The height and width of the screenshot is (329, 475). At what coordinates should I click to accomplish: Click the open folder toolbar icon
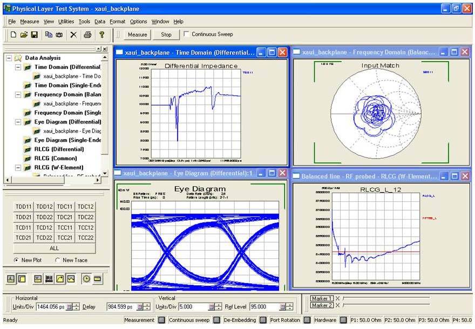pos(24,35)
